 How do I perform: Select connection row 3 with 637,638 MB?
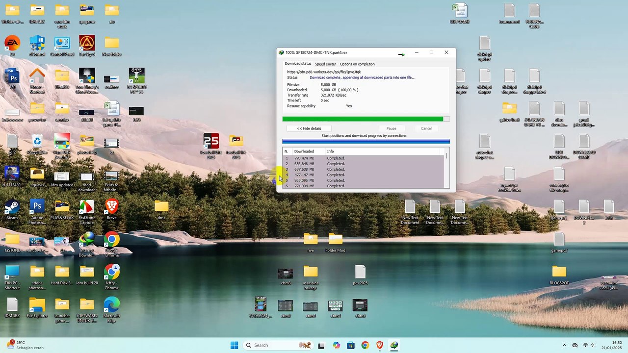coord(363,169)
